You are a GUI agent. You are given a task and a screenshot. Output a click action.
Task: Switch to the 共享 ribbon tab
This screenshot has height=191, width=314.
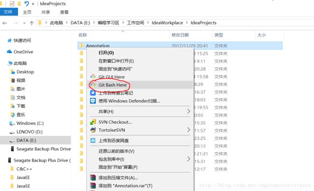tap(45, 12)
